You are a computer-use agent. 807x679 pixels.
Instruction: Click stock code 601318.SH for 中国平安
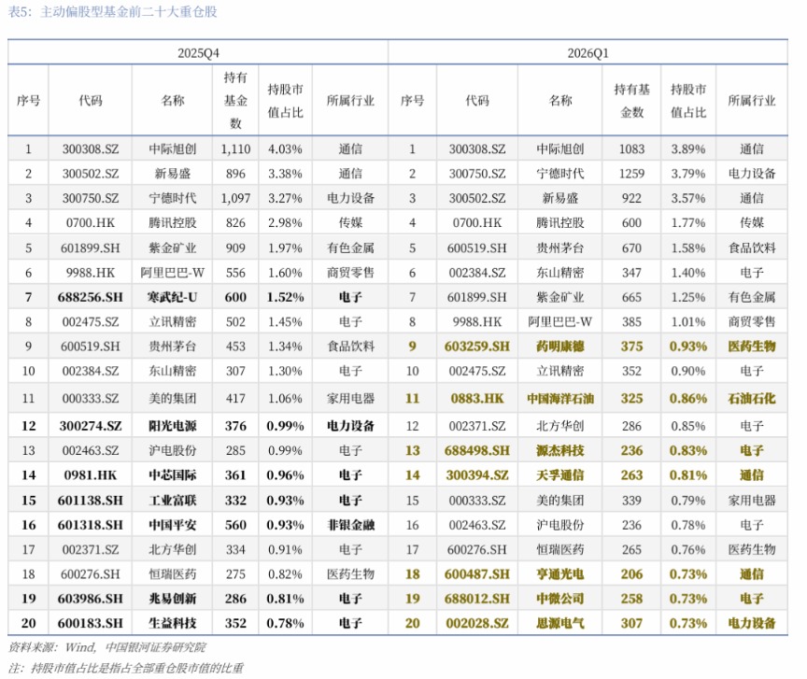point(91,525)
